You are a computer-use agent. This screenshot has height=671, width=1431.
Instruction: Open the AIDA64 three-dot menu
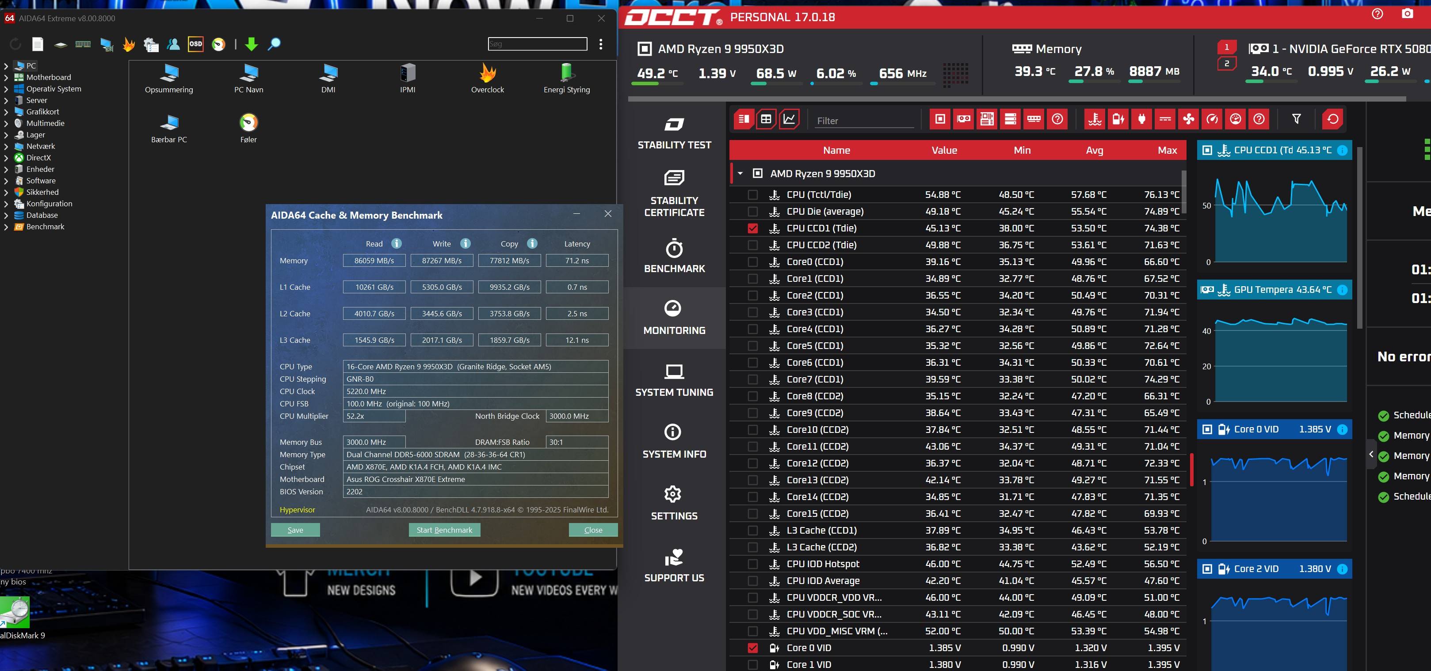[600, 45]
